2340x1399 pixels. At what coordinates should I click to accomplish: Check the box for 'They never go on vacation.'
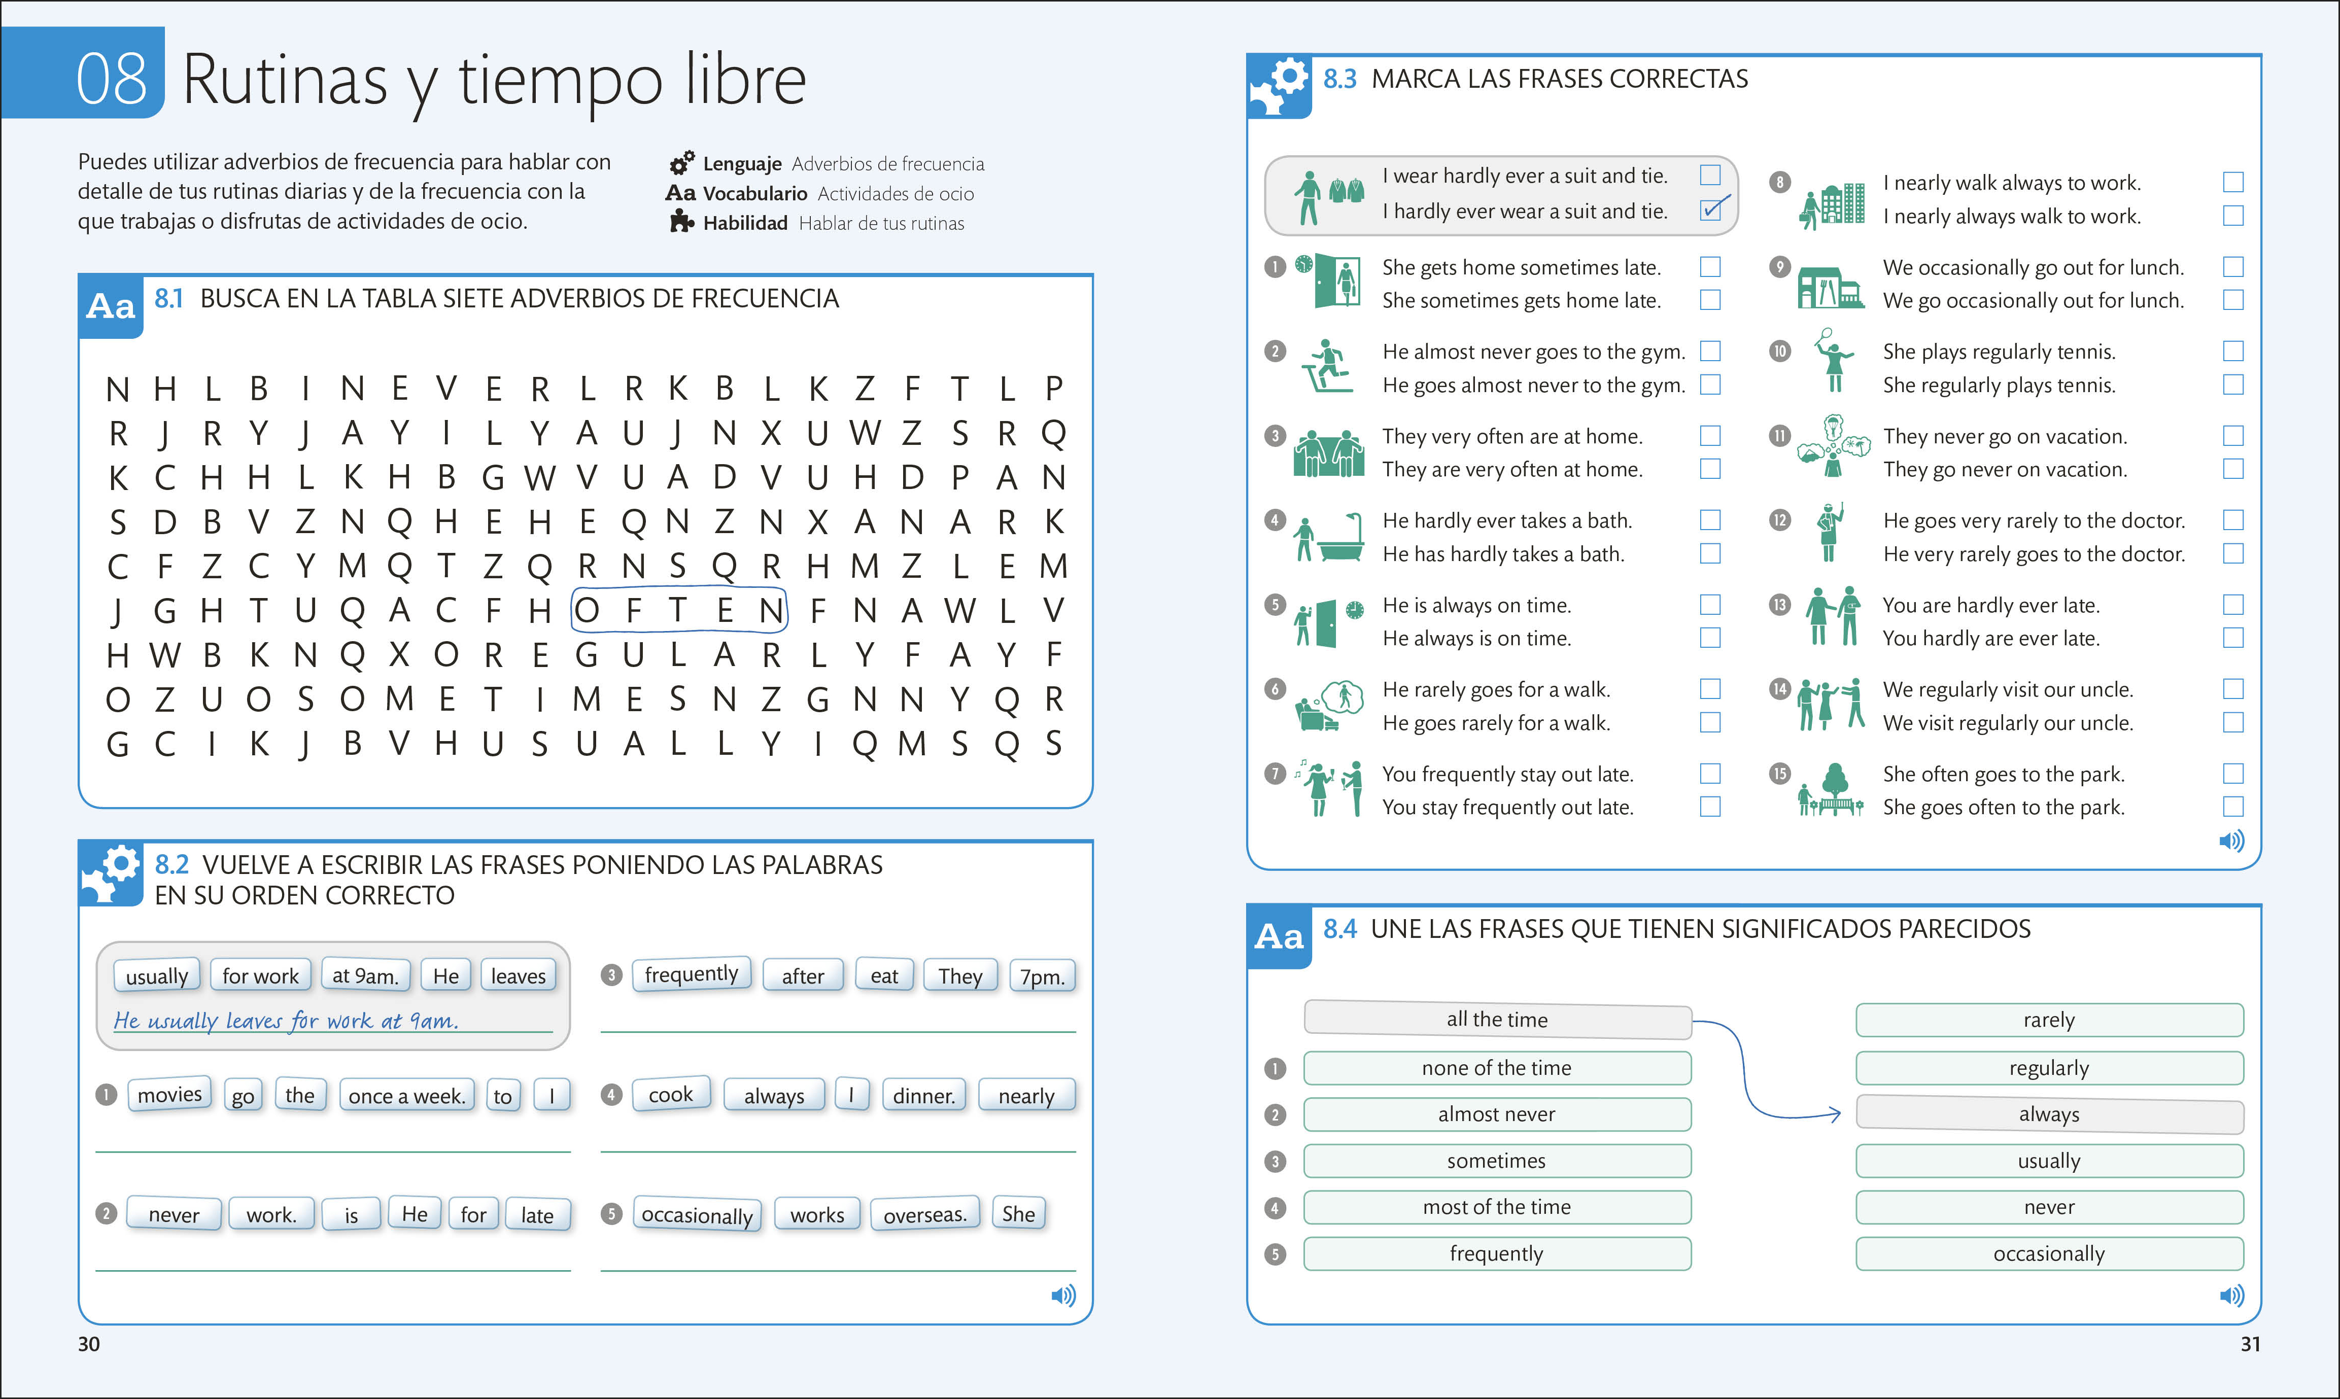[2232, 436]
